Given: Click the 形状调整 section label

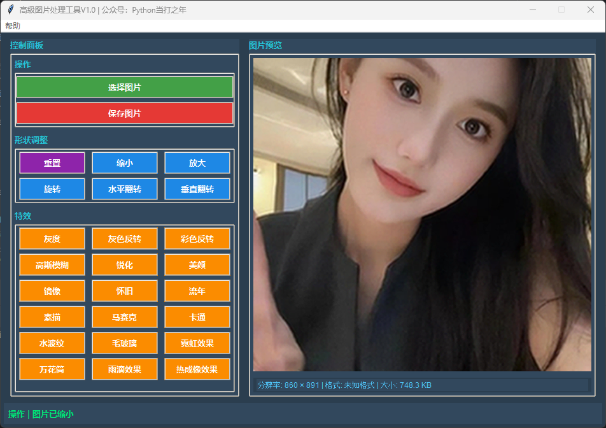Looking at the screenshot, I should click(x=31, y=140).
